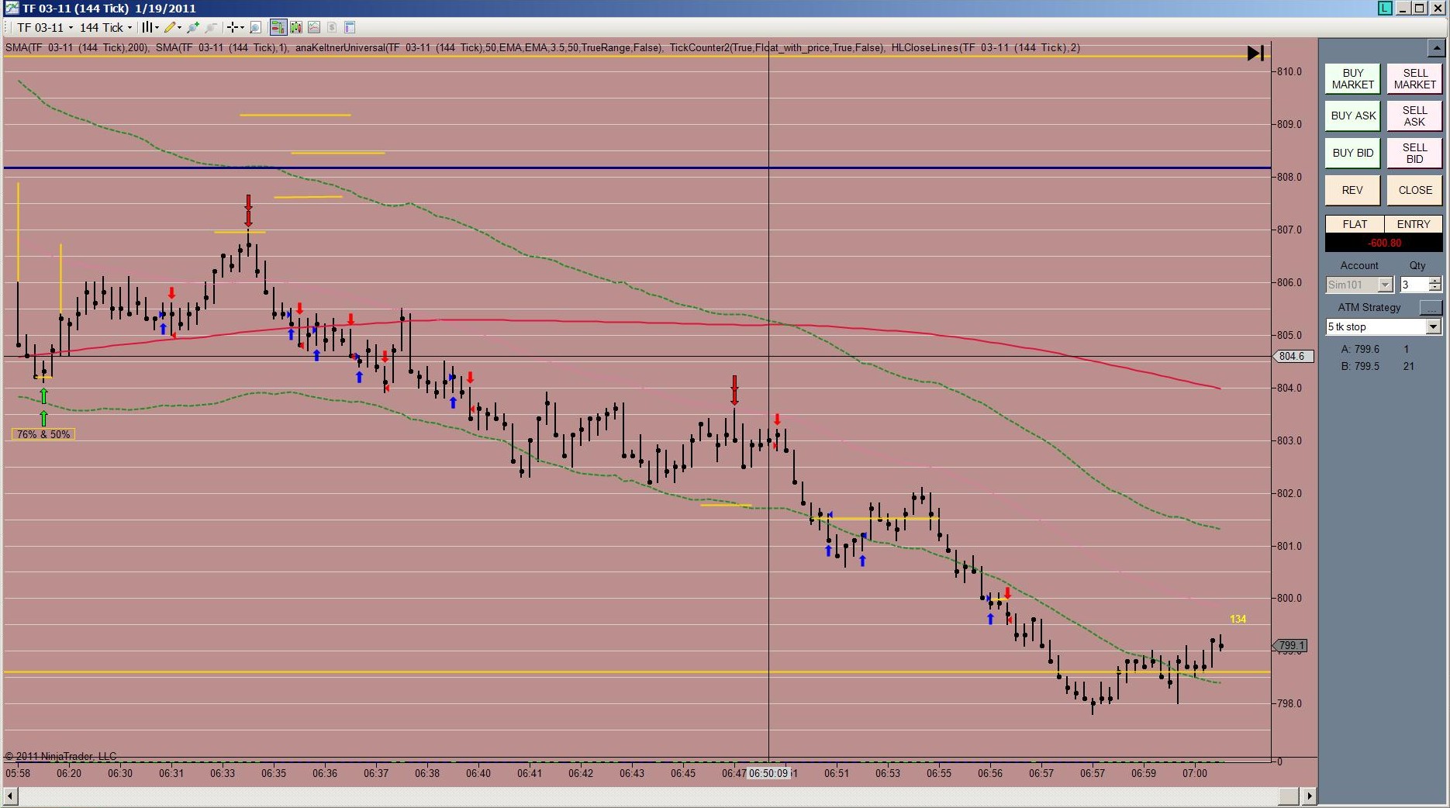
Task: Click the ENTRY label cell
Action: coord(1414,224)
